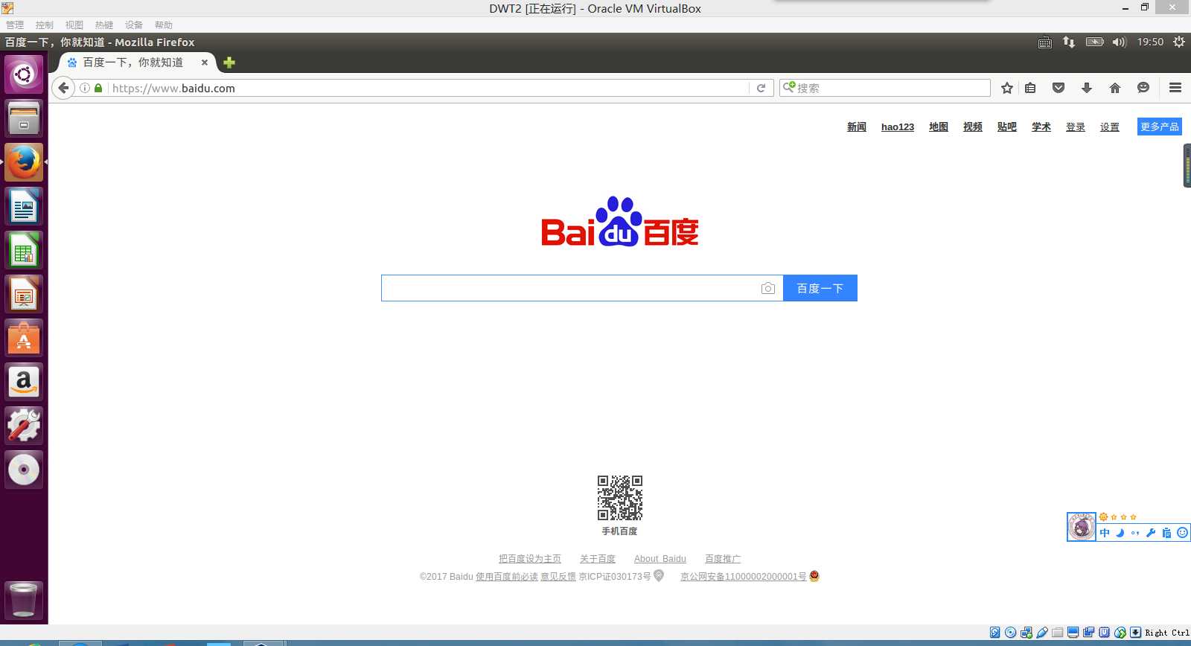Viewport: 1191px width, 646px height.
Task: Reload the current Baidu page
Action: click(761, 88)
